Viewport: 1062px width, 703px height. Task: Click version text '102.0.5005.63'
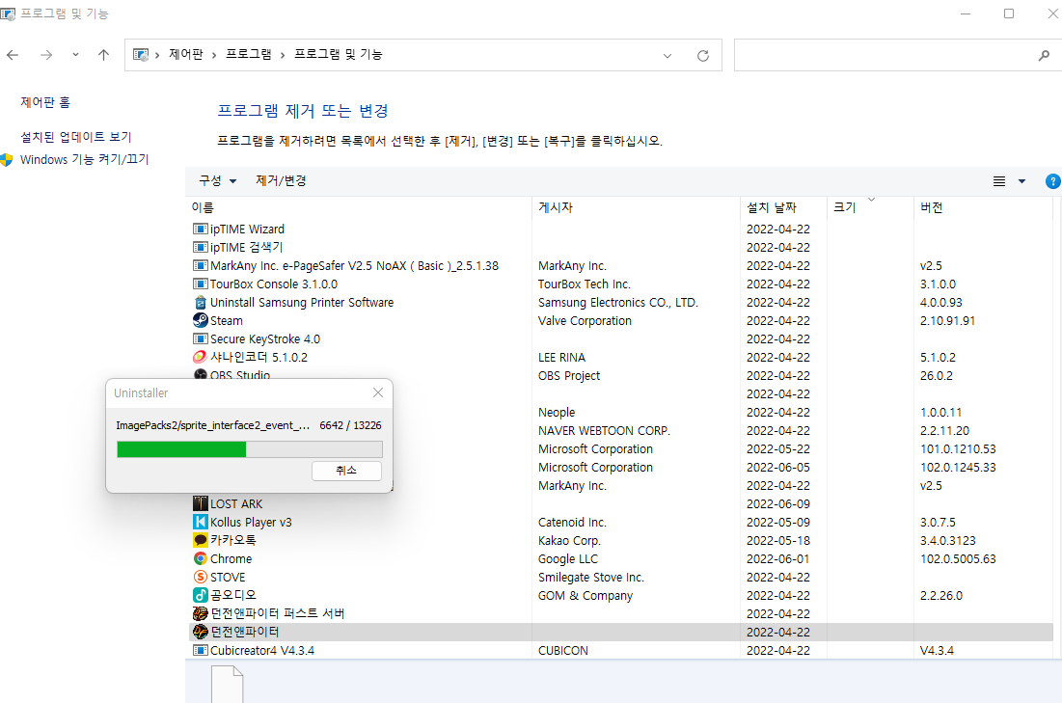[958, 558]
